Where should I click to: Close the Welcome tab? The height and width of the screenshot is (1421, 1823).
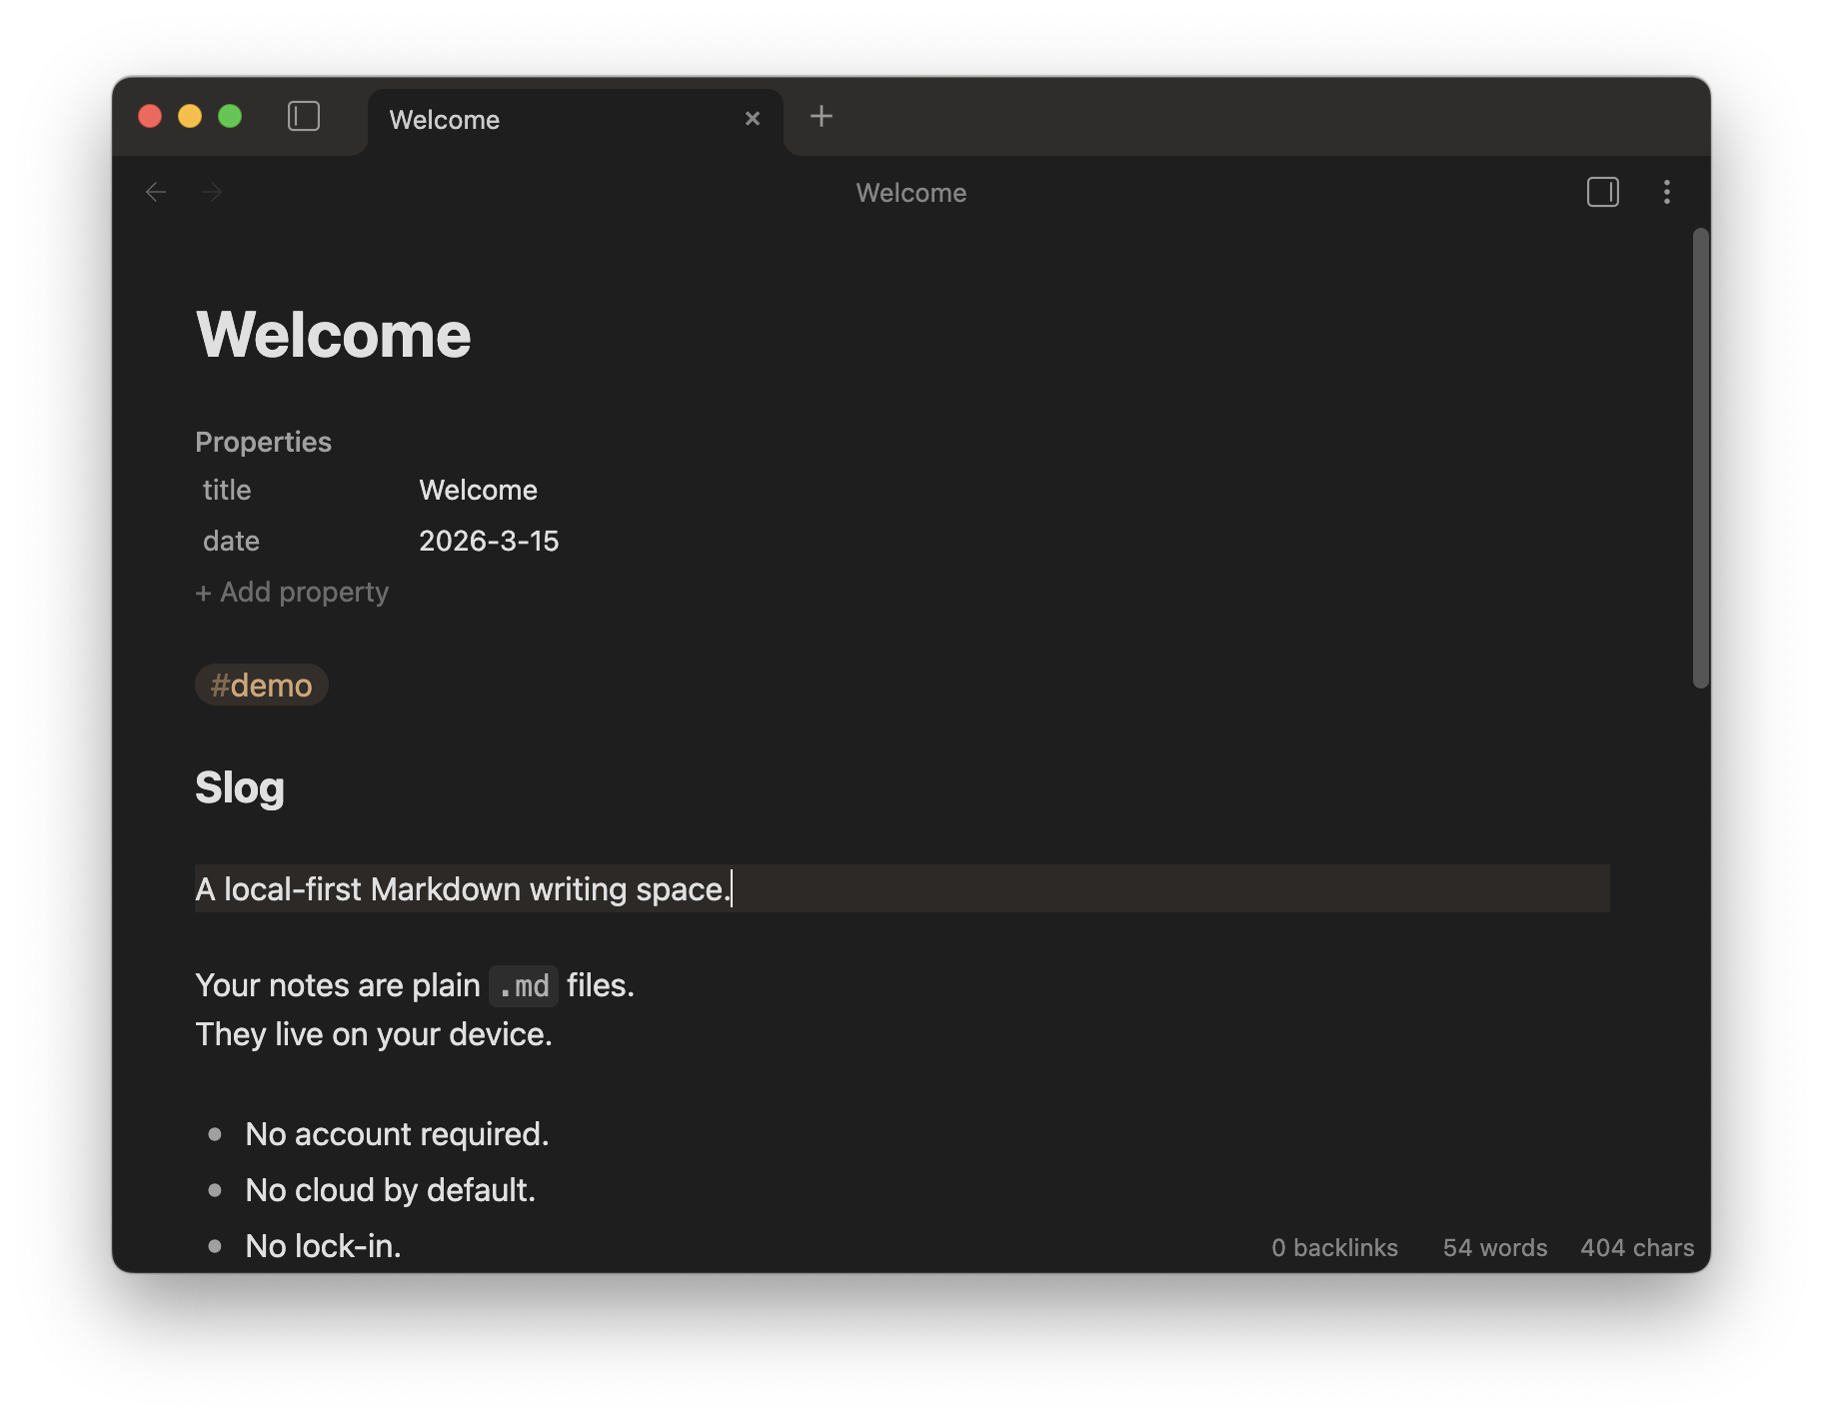pyautogui.click(x=753, y=119)
